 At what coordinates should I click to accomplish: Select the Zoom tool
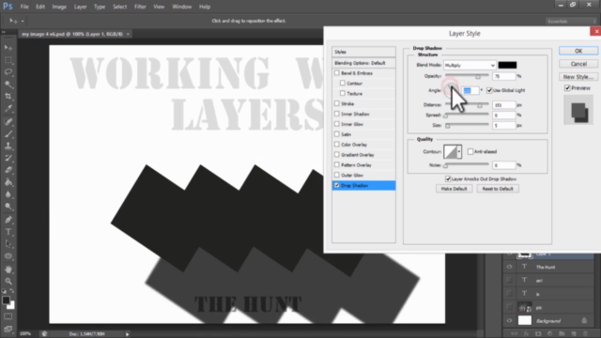pos(8,282)
